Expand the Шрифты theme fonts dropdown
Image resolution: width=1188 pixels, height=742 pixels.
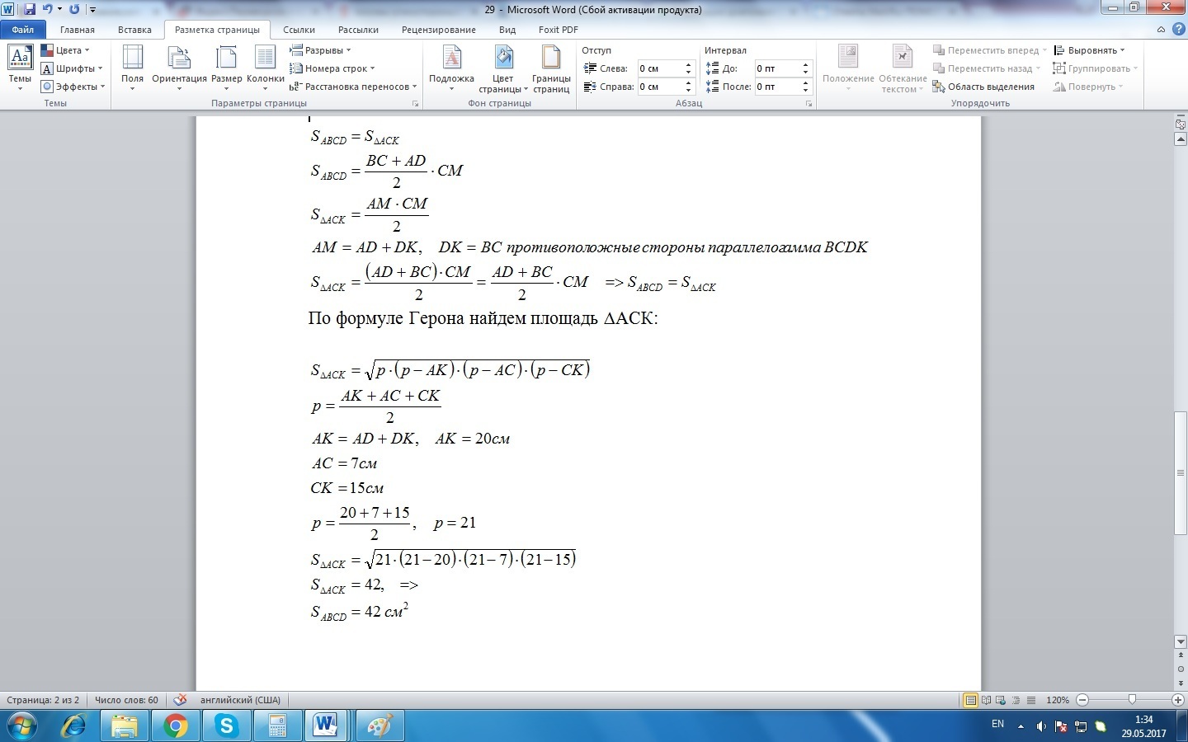[x=72, y=68]
